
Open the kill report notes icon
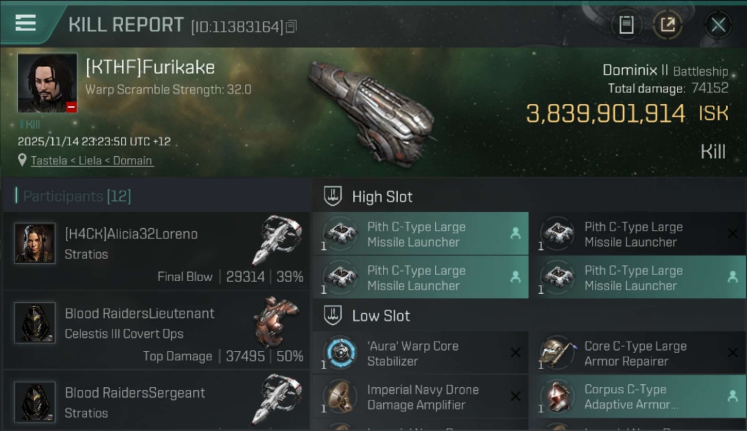tap(626, 25)
